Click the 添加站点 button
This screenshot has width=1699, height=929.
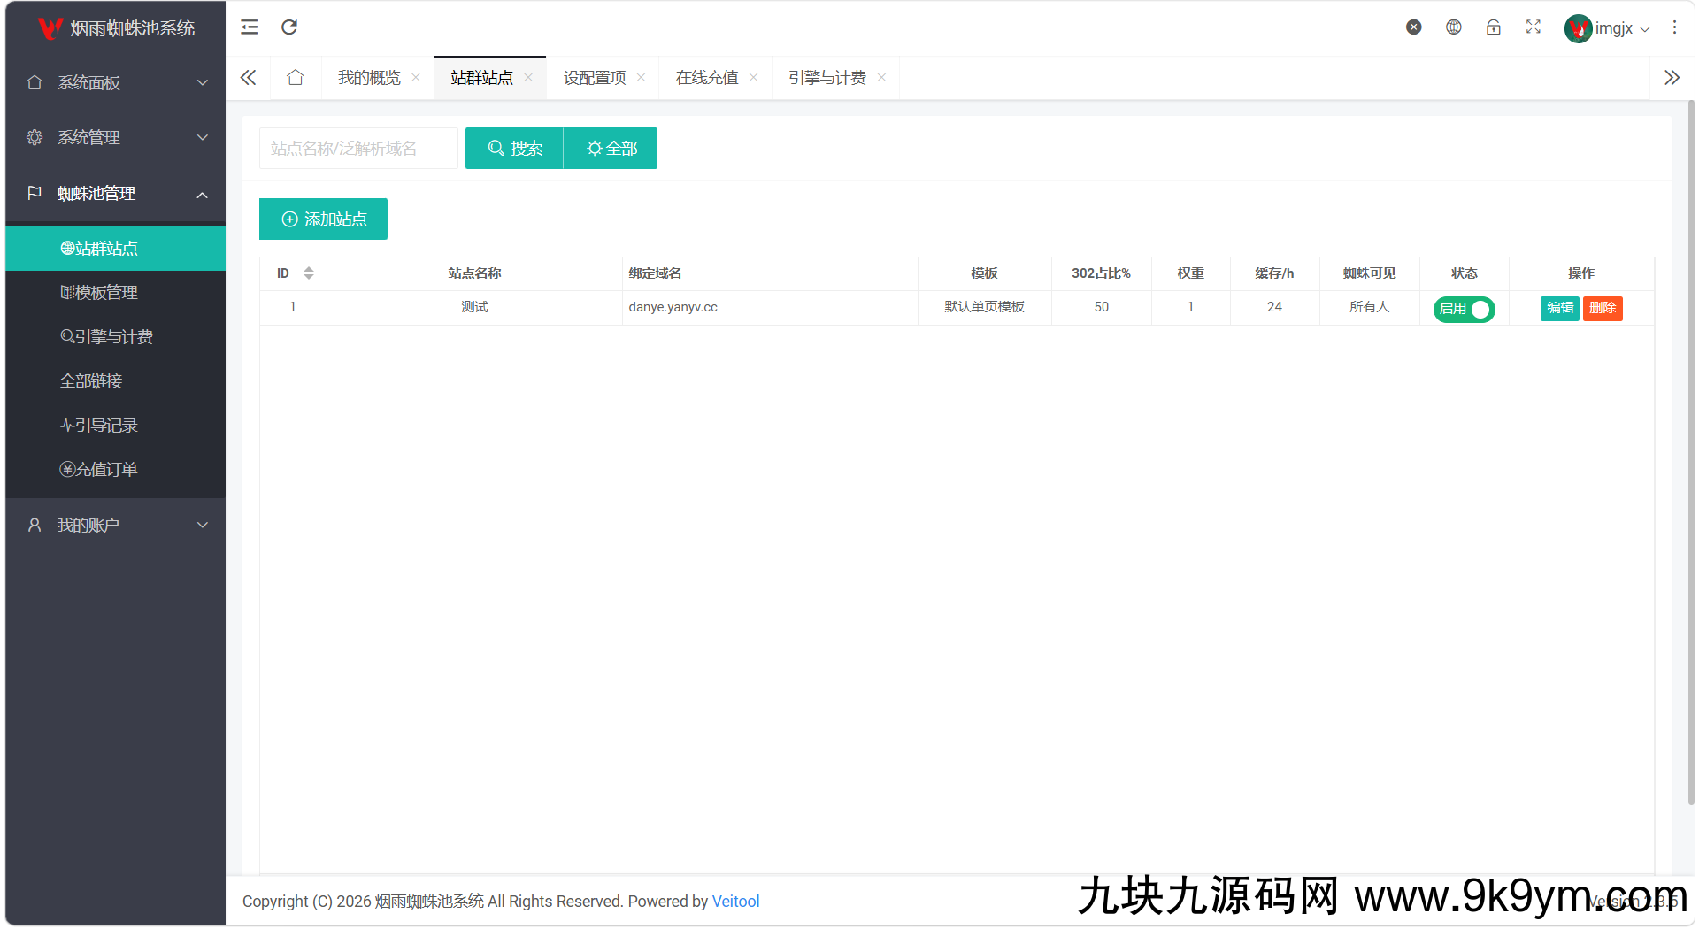[x=323, y=219]
